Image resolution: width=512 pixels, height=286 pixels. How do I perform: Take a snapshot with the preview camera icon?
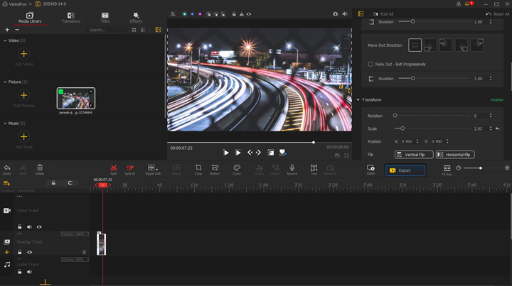pyautogui.click(x=336, y=13)
